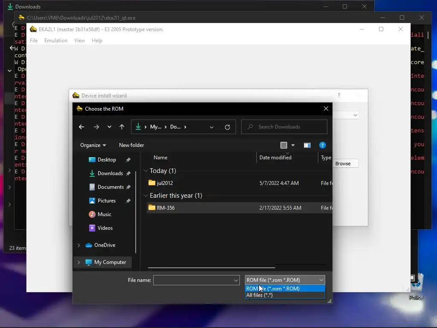Open EKA2L1 View menu

79,41
